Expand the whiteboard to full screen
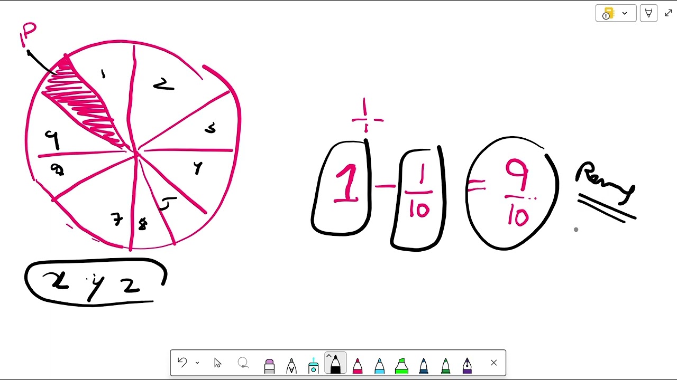The width and height of the screenshot is (677, 380). coord(668,13)
